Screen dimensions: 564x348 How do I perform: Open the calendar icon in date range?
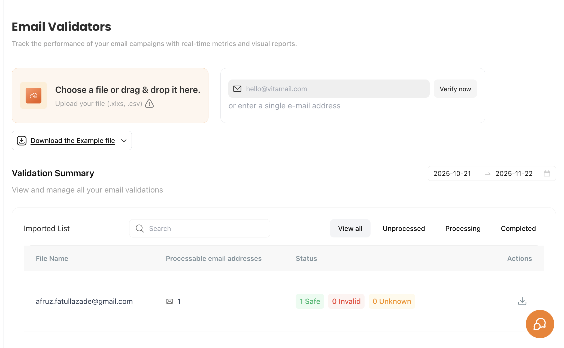tap(547, 173)
